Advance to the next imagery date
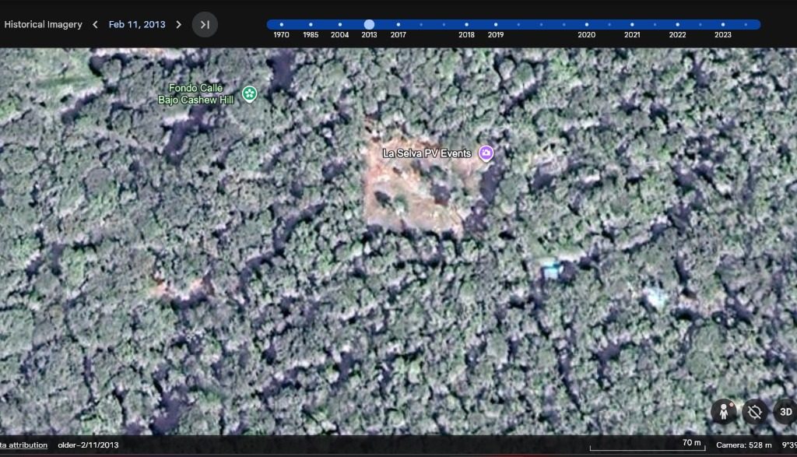797x457 pixels. (178, 25)
